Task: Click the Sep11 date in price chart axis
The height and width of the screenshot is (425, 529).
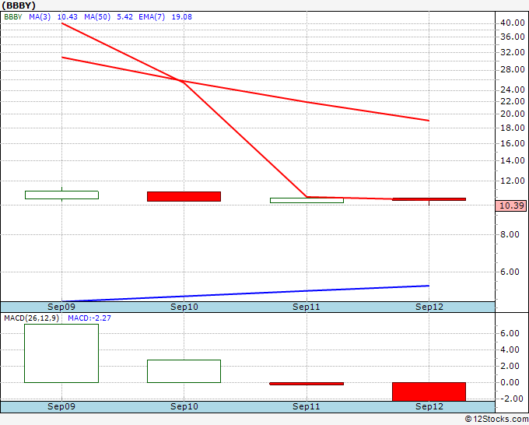Action: click(307, 307)
